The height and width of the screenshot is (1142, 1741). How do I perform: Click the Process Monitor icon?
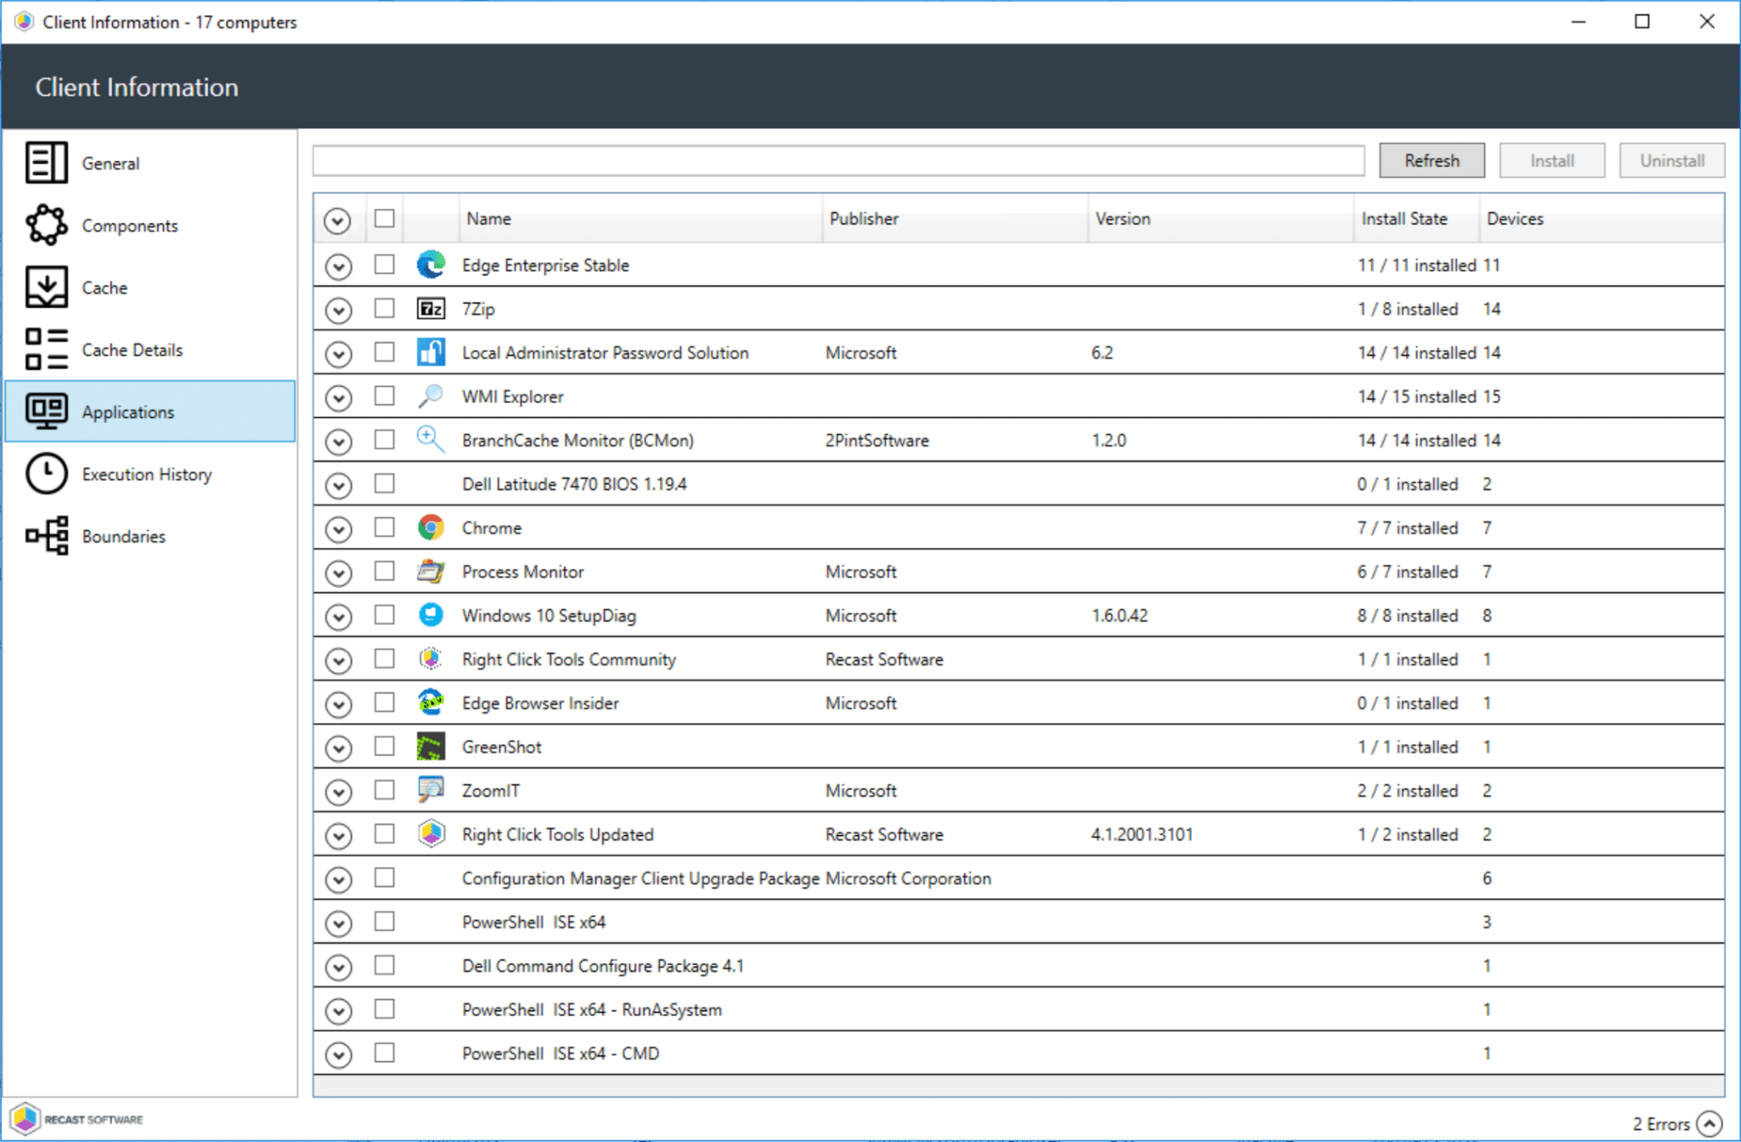pos(431,572)
